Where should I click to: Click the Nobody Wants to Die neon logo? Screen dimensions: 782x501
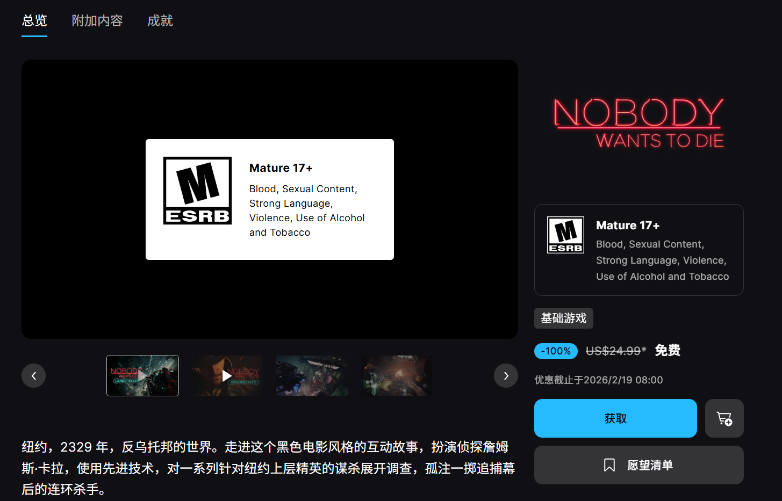pos(638,122)
